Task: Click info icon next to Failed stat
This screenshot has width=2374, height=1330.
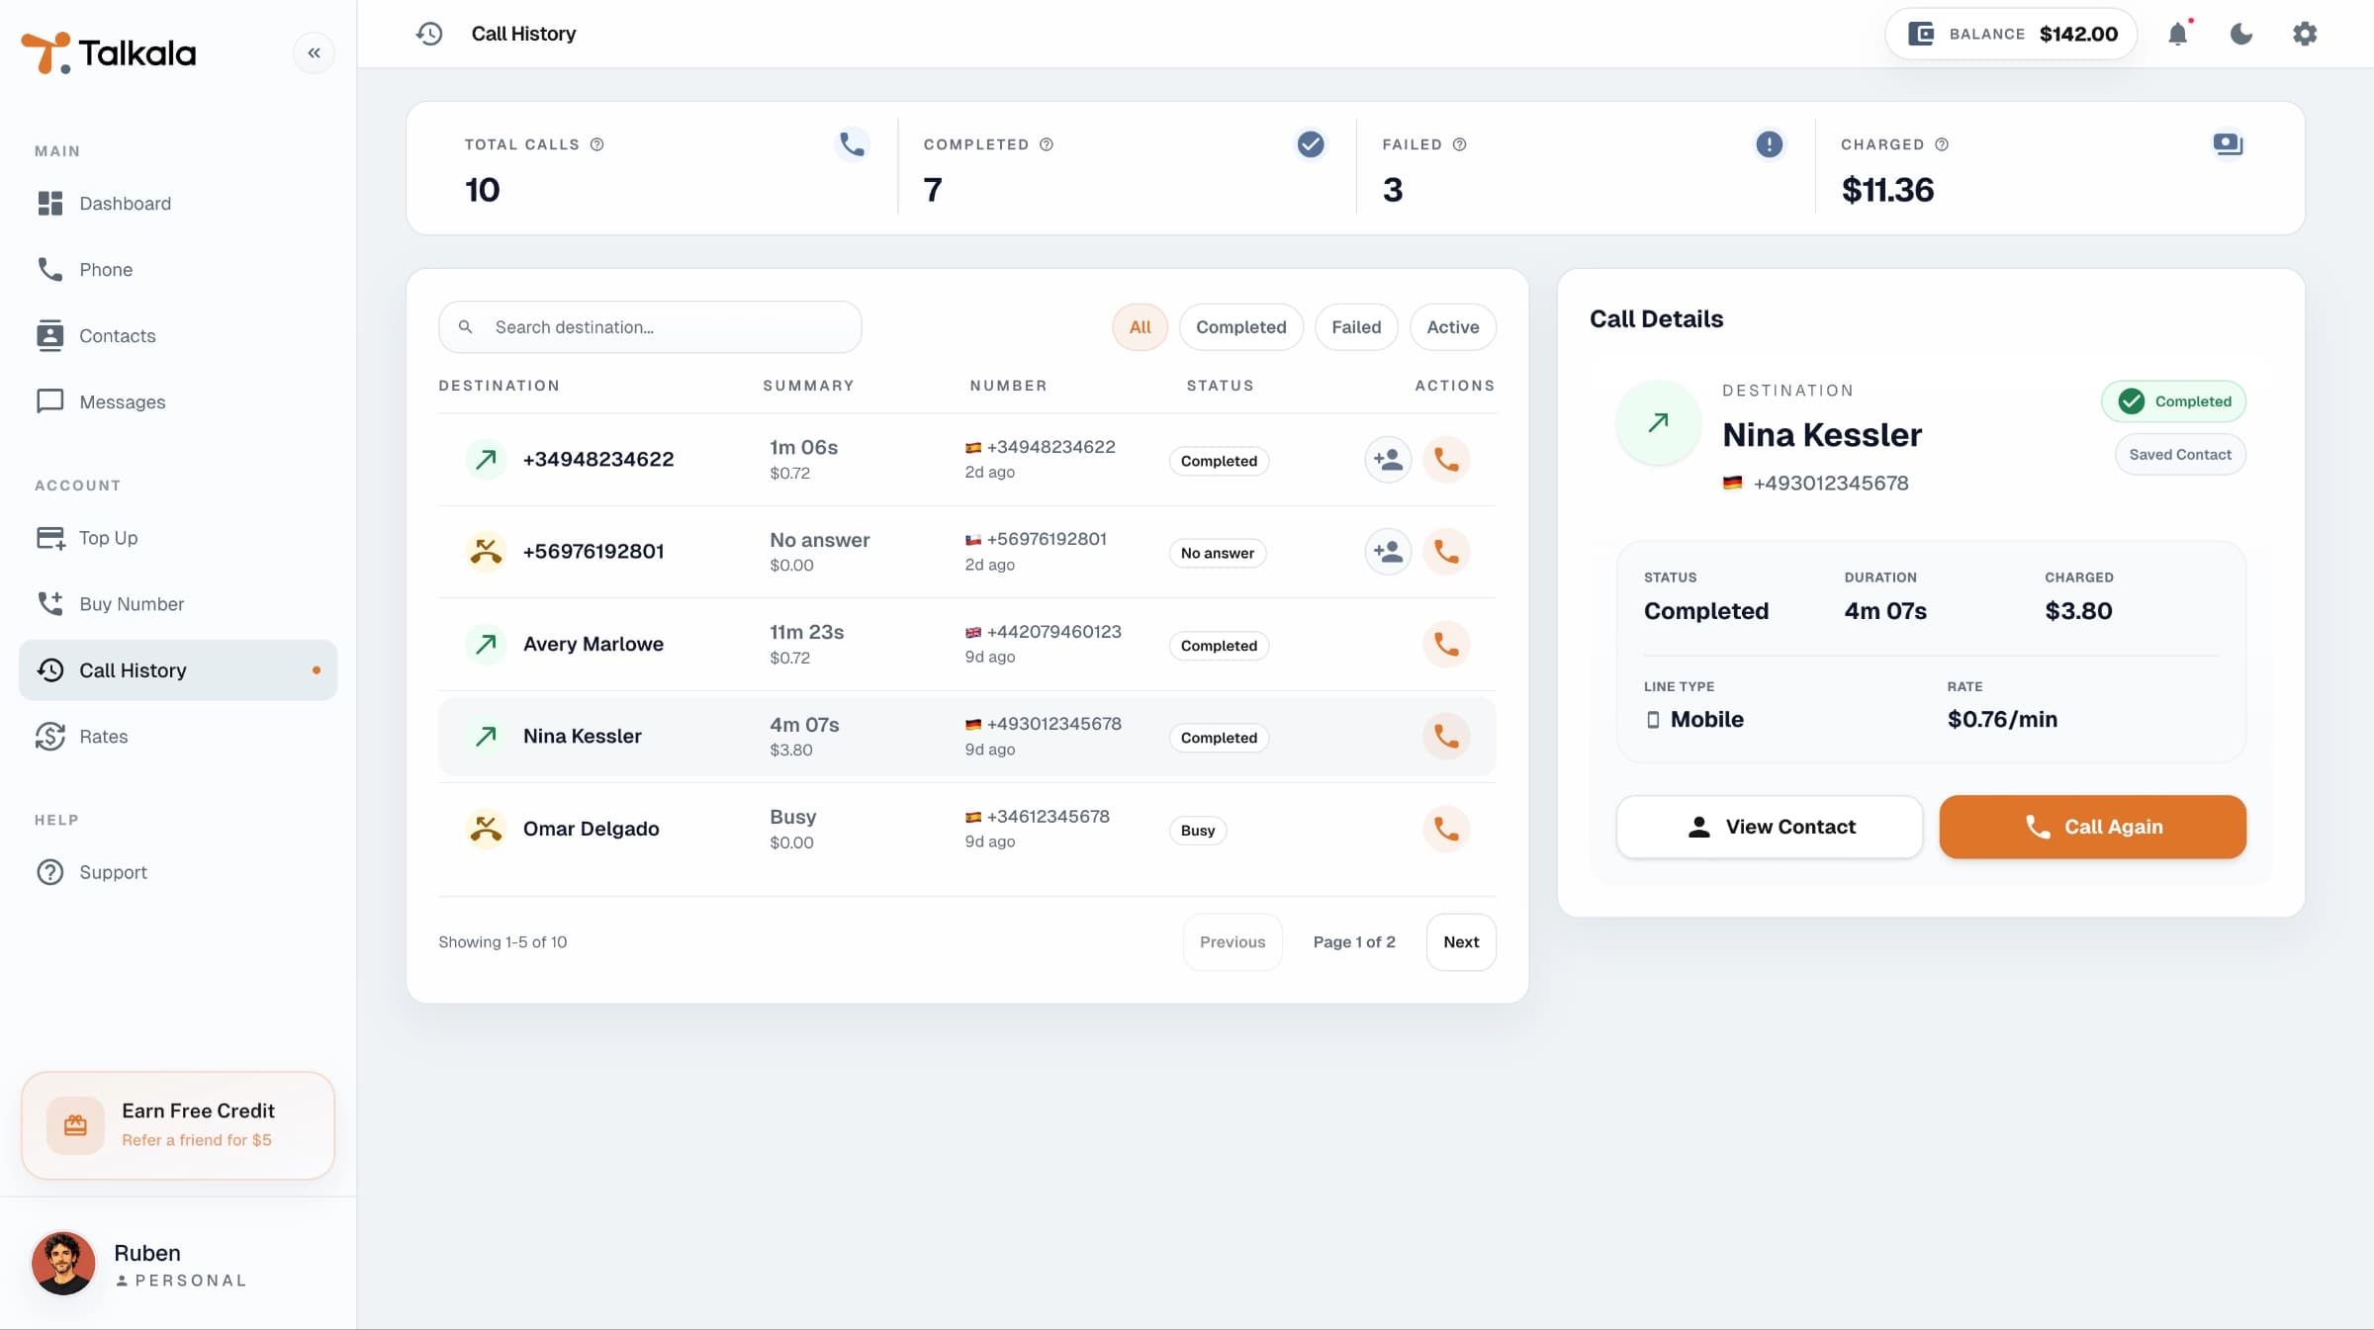Action: pyautogui.click(x=1459, y=144)
